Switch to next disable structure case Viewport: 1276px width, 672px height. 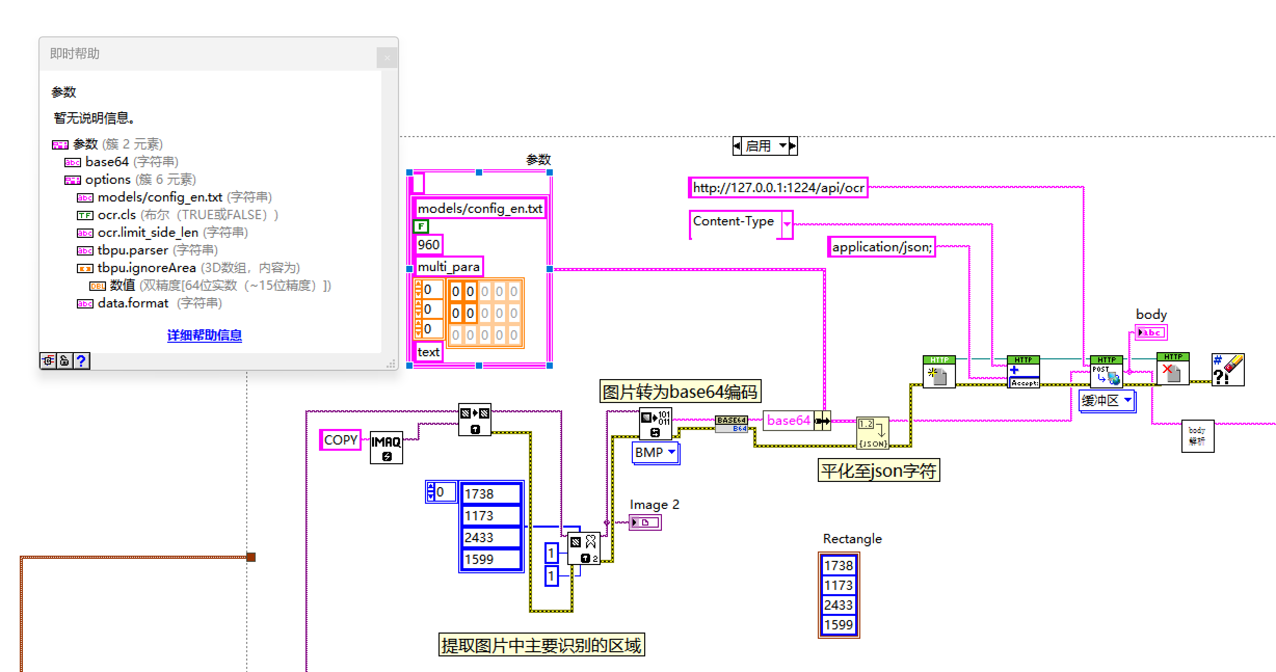click(x=793, y=146)
